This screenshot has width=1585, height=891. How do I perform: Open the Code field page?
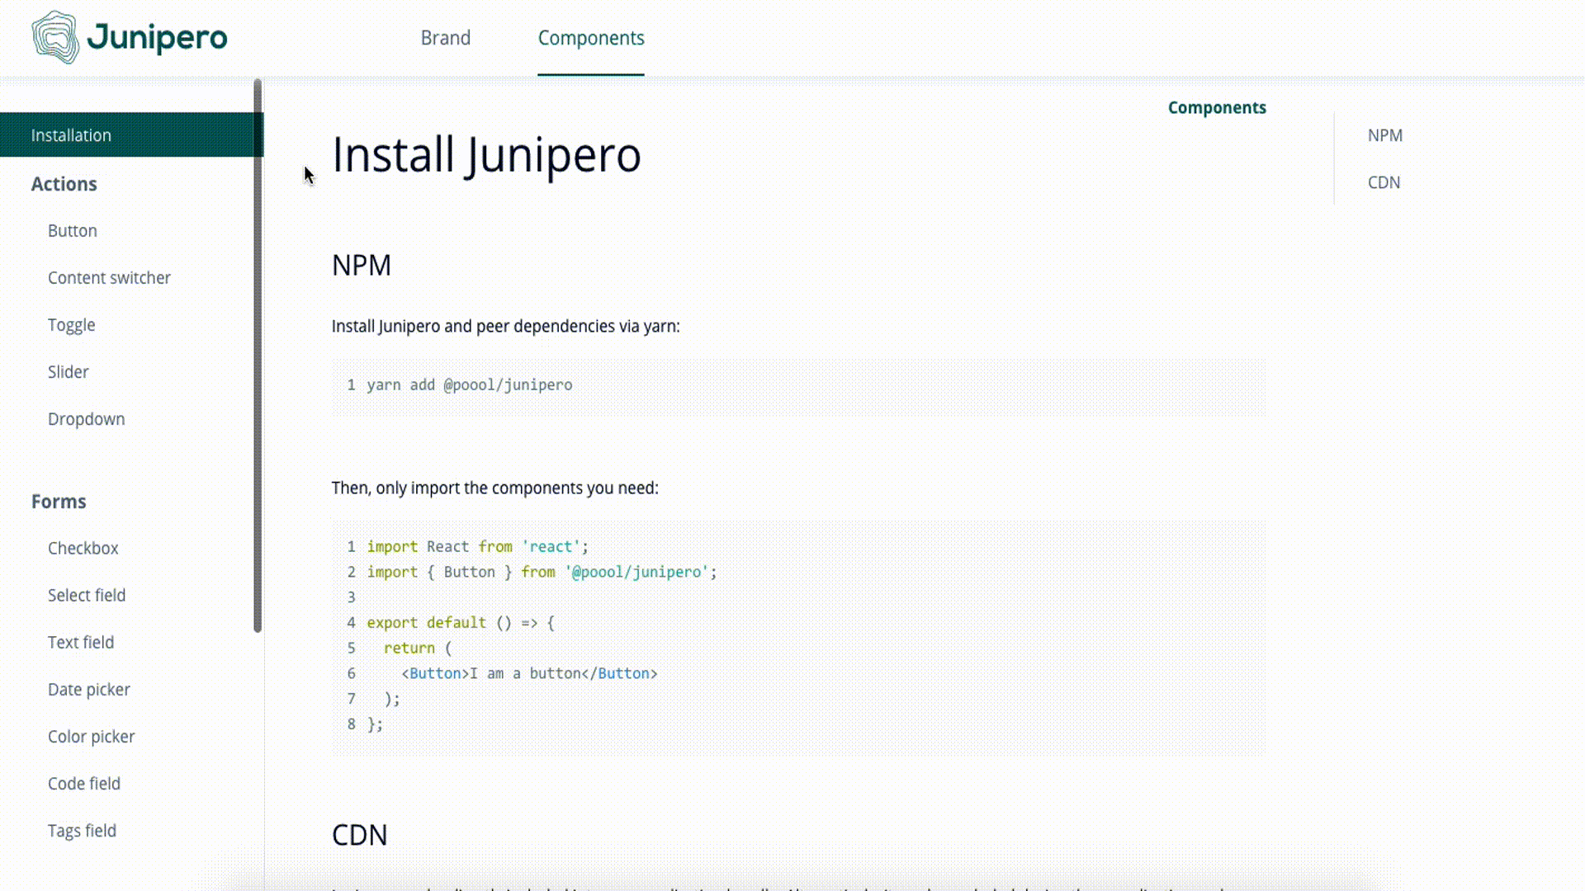[x=84, y=784]
